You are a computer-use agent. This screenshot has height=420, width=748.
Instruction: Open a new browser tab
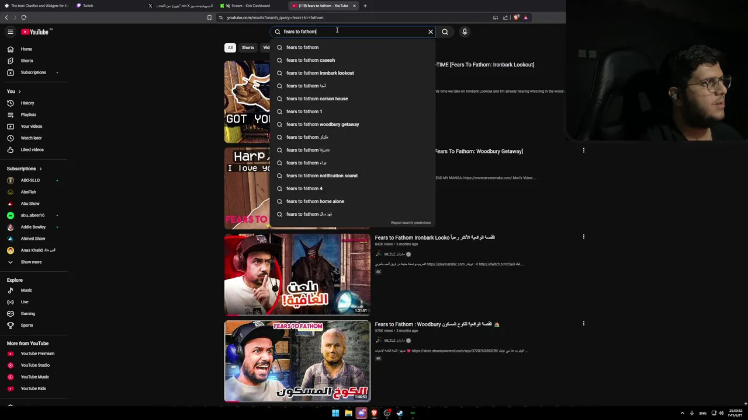(365, 6)
